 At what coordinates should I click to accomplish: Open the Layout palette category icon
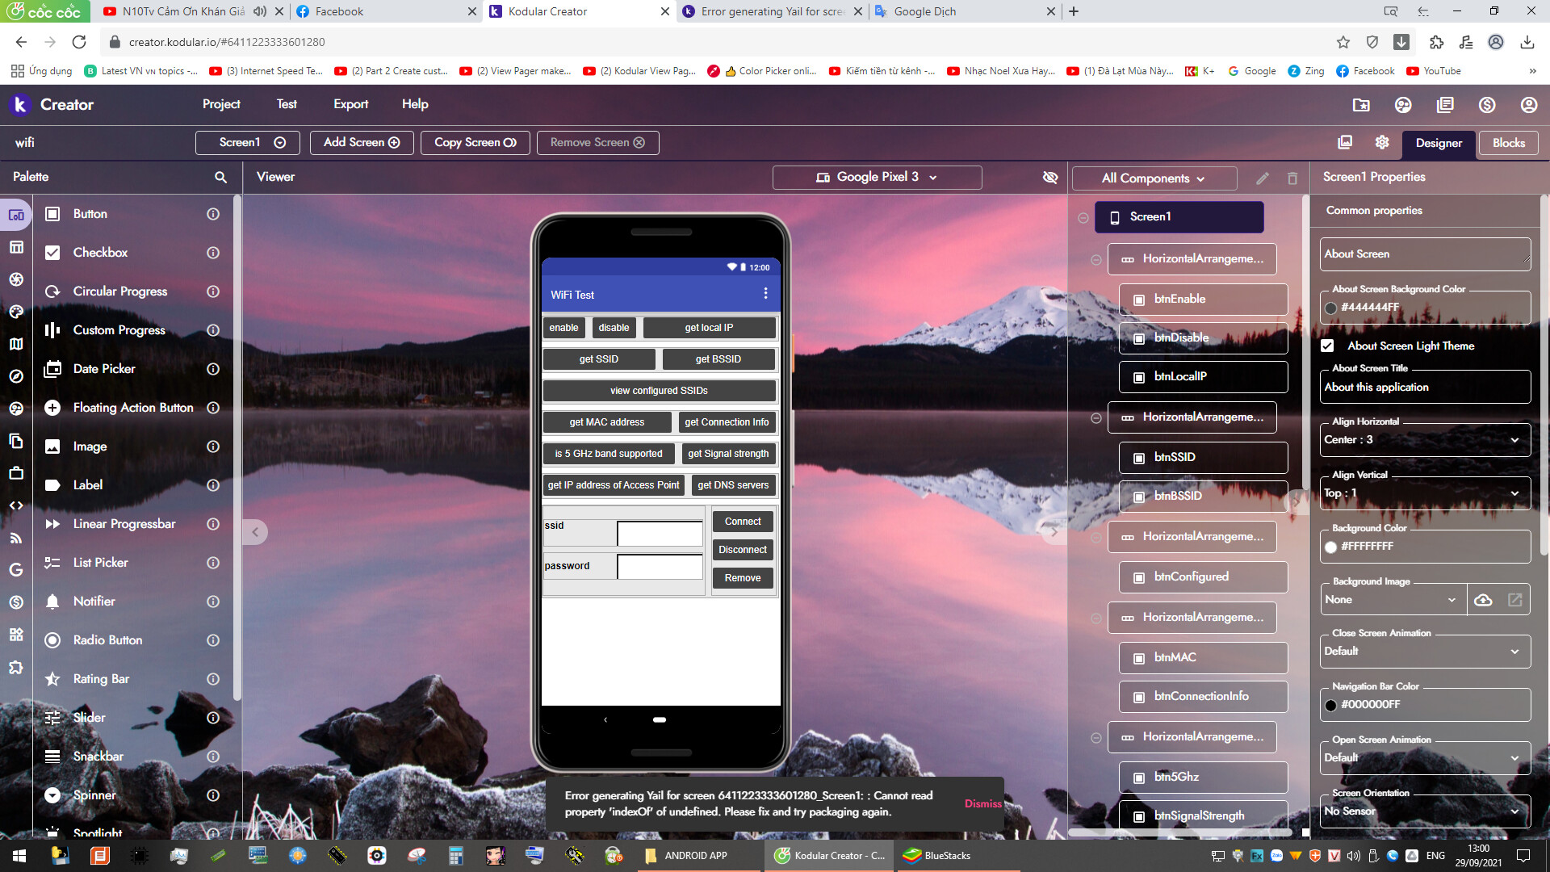(16, 247)
